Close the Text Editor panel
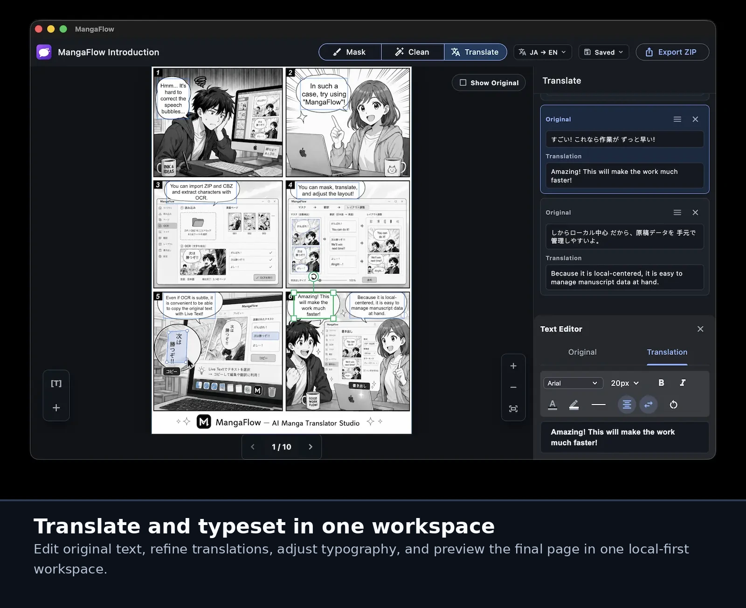 tap(700, 329)
